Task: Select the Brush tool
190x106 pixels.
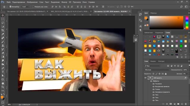Action: coord(3,42)
